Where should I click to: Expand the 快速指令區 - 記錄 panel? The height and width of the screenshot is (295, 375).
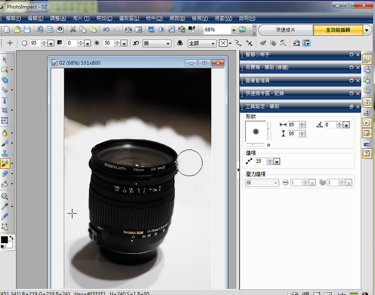(x=351, y=93)
